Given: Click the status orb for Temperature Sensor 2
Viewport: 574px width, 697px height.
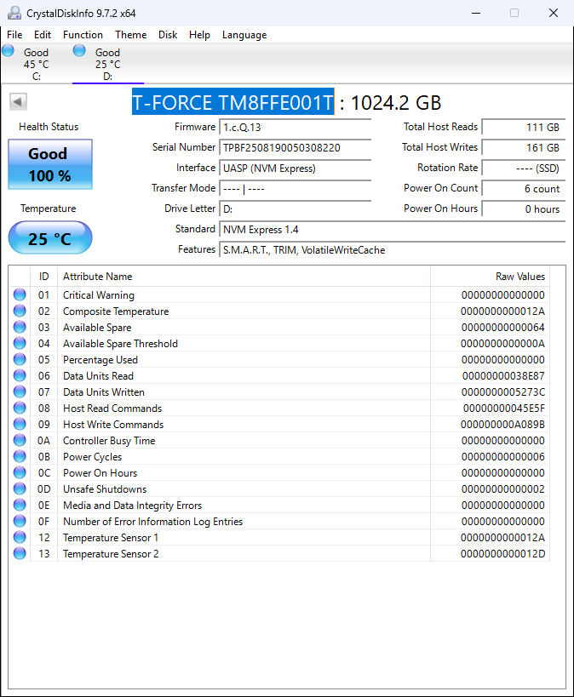Looking at the screenshot, I should (x=20, y=553).
